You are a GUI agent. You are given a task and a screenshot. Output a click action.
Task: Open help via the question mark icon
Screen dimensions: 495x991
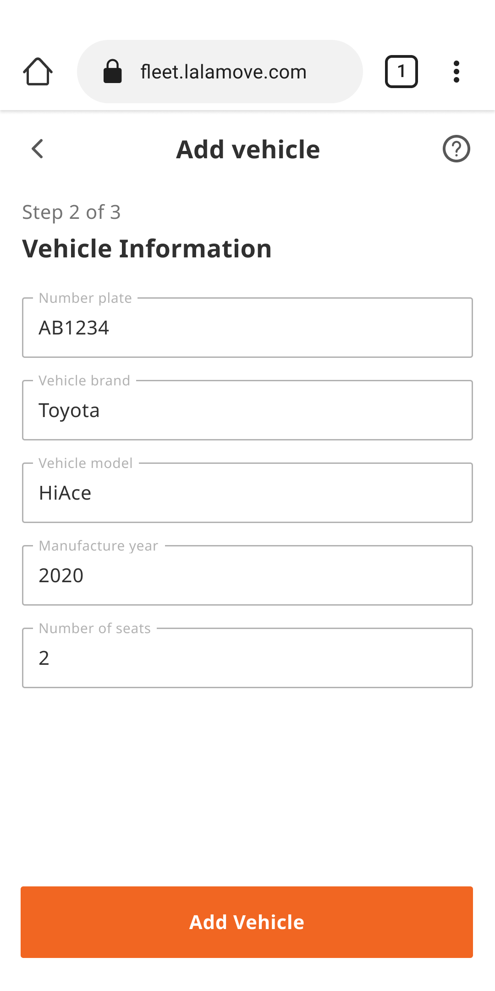(x=456, y=149)
